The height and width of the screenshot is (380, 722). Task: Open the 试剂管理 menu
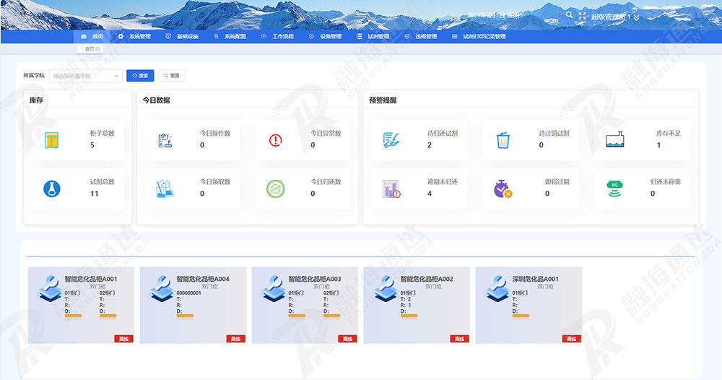click(373, 36)
